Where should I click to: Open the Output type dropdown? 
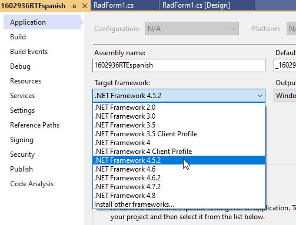coord(285,96)
